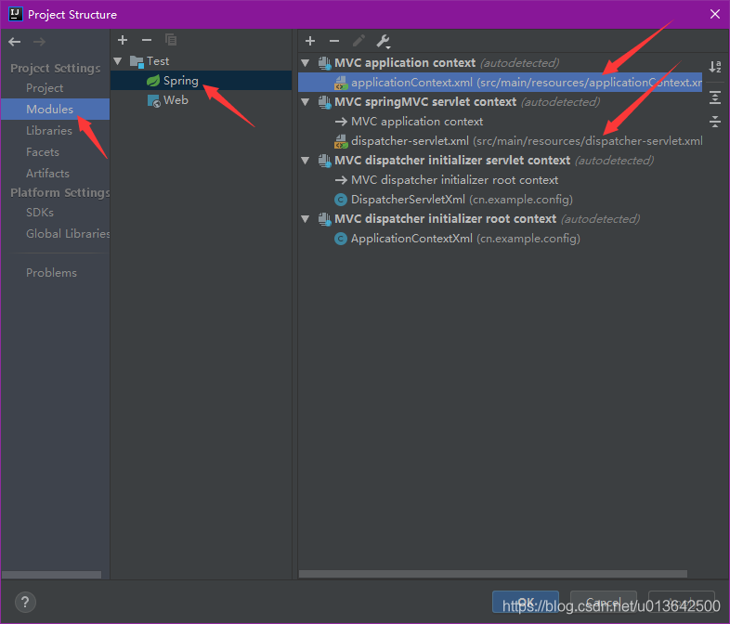Collapse MVC dispatcher initializer root context

[306, 219]
